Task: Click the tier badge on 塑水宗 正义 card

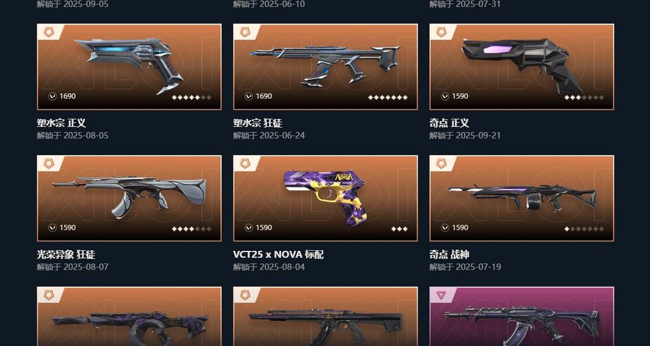Action: [49, 32]
